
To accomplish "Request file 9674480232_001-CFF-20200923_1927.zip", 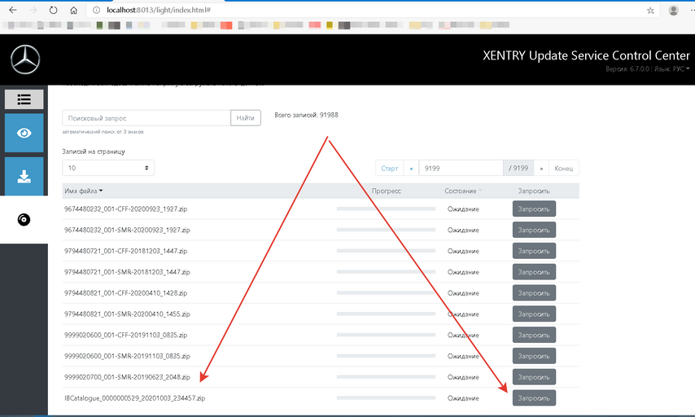I will pos(534,209).
